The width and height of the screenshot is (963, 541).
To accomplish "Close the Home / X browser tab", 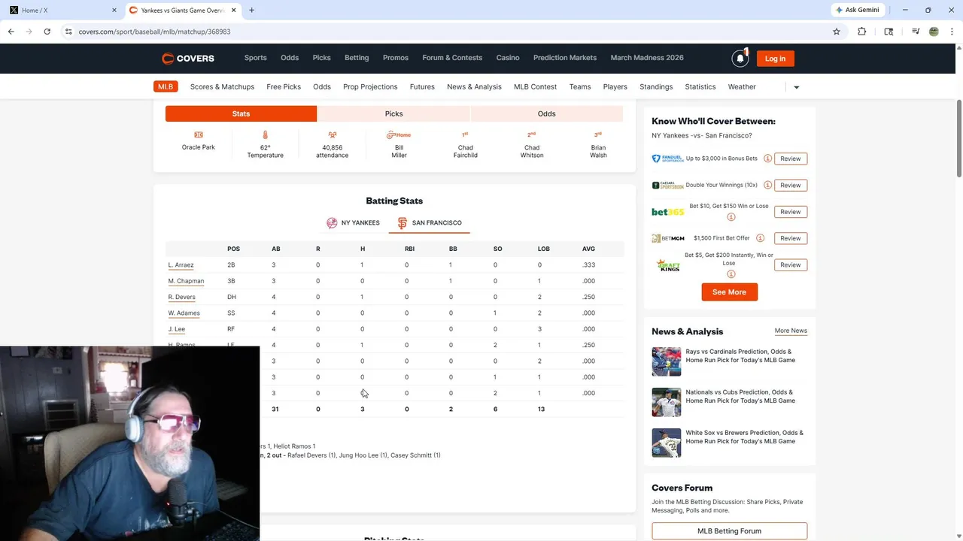I will point(114,11).
